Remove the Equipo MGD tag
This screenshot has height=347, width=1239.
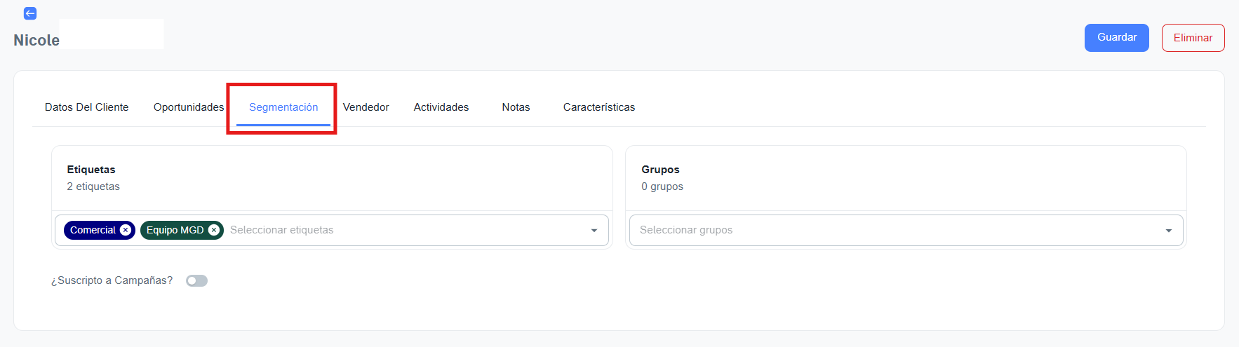[214, 230]
